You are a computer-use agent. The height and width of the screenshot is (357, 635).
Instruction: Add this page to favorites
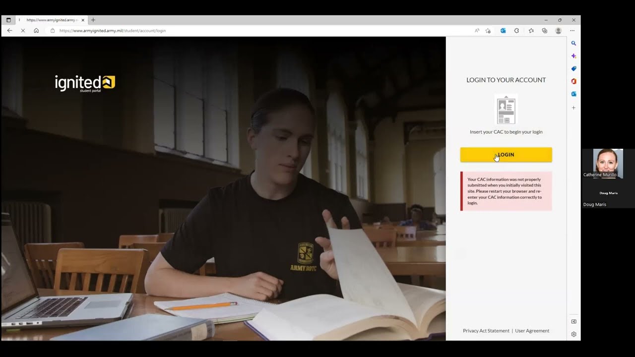coord(488,31)
